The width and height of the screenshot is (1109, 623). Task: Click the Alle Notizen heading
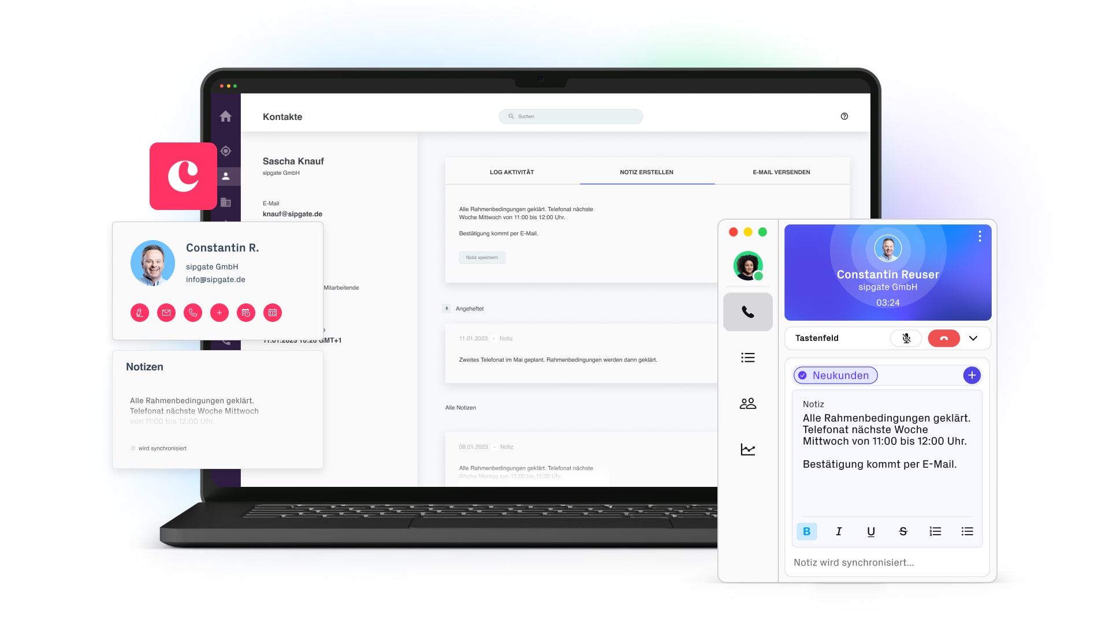460,408
